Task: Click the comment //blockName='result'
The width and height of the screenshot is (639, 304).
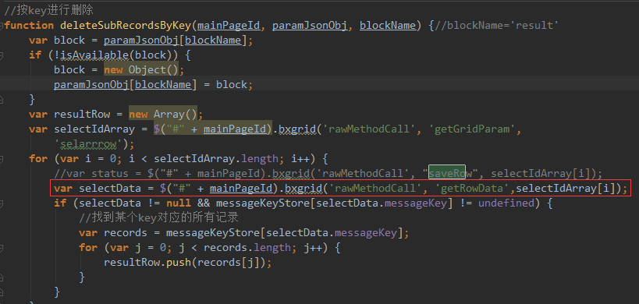Action: coord(496,25)
